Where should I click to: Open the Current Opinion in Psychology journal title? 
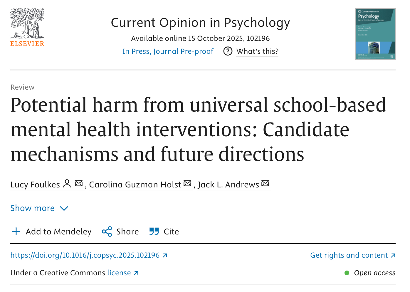[200, 23]
